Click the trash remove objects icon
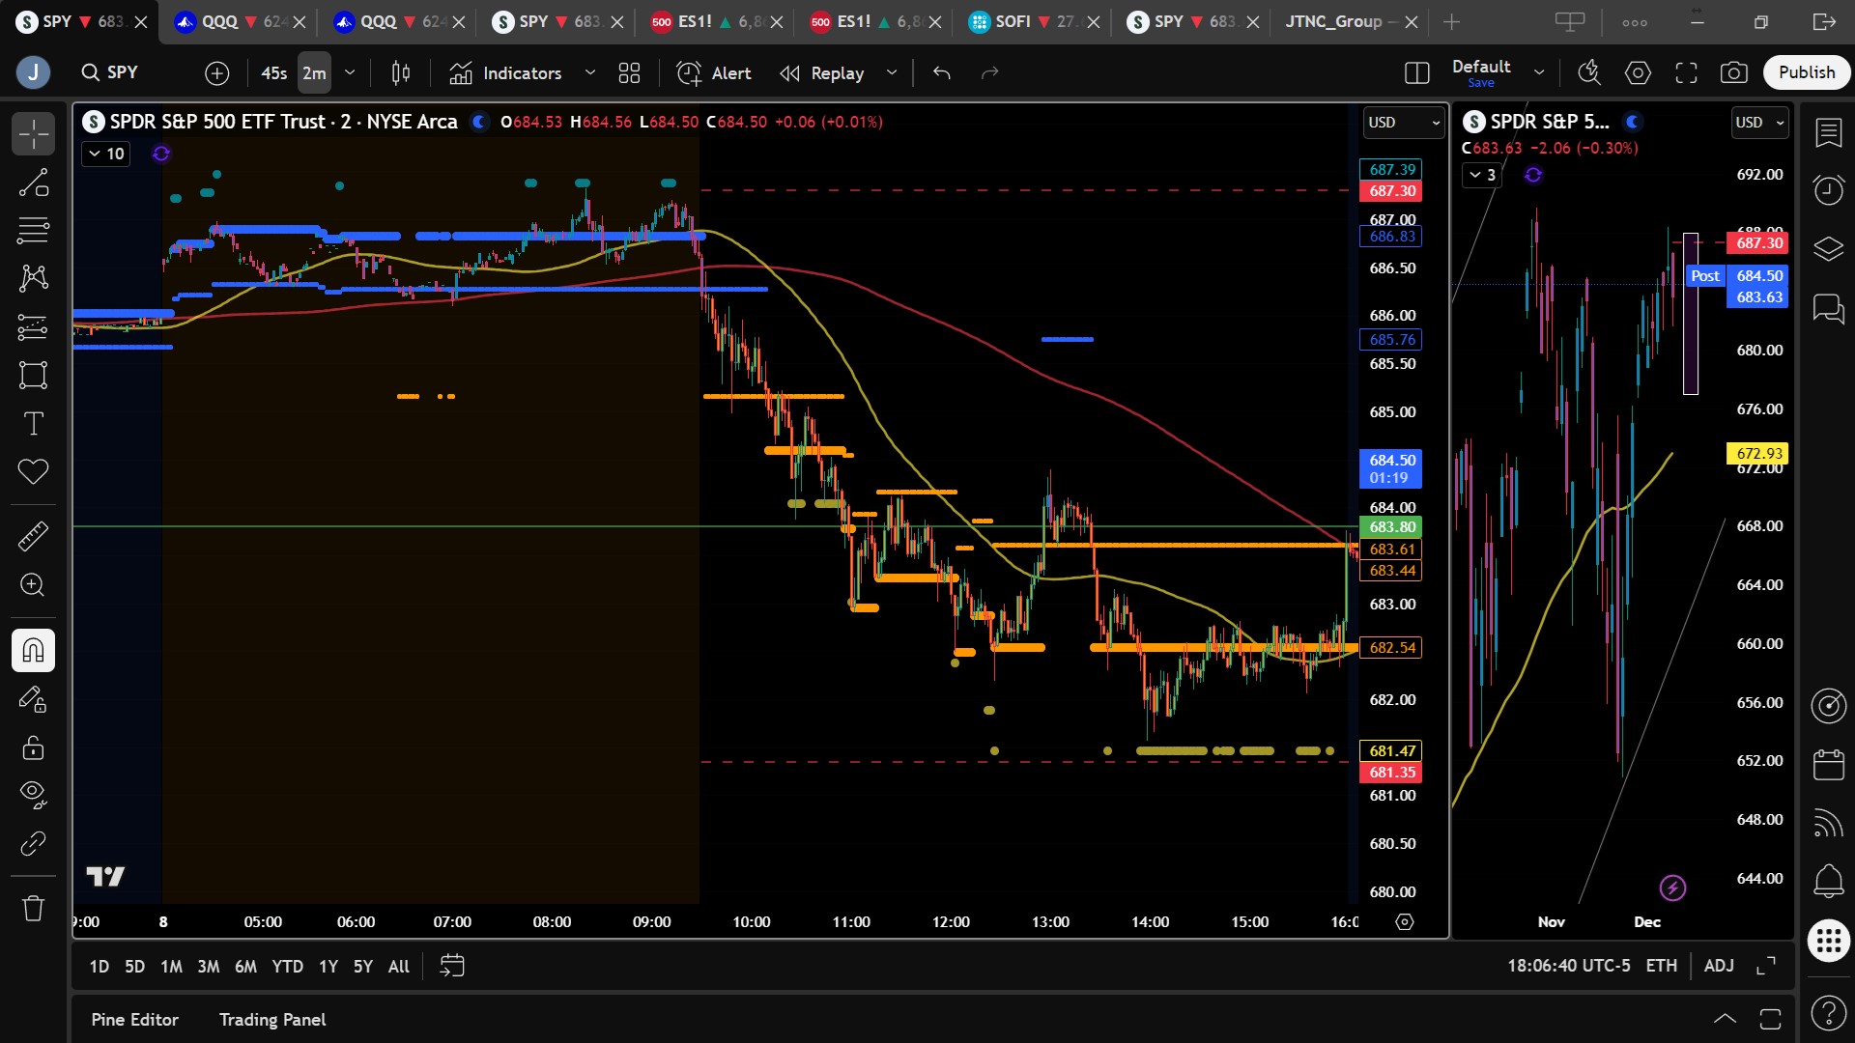 33,908
